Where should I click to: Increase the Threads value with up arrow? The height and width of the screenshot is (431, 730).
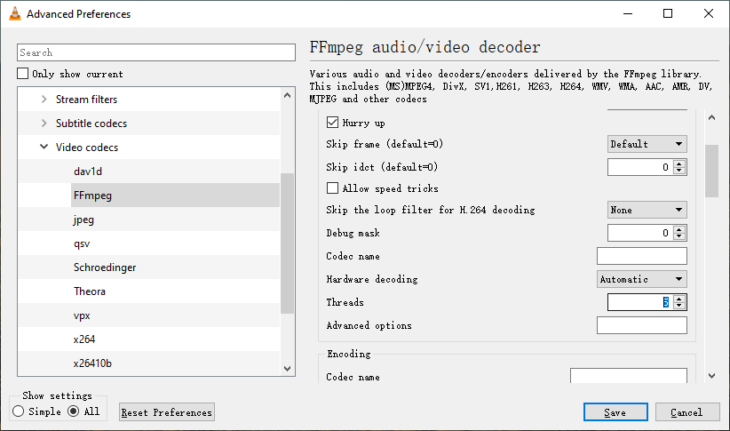(679, 299)
